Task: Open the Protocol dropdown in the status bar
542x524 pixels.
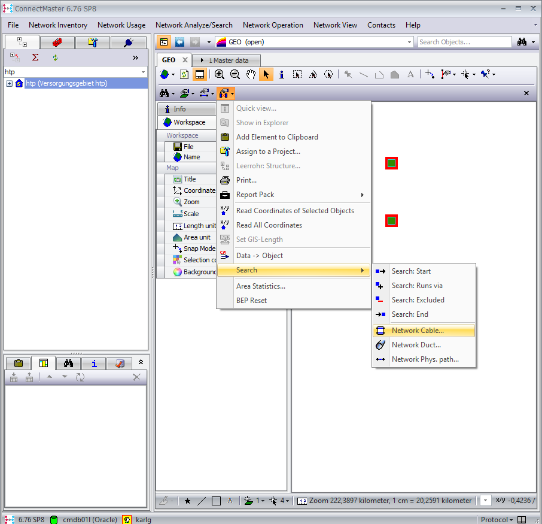Action: click(497, 519)
